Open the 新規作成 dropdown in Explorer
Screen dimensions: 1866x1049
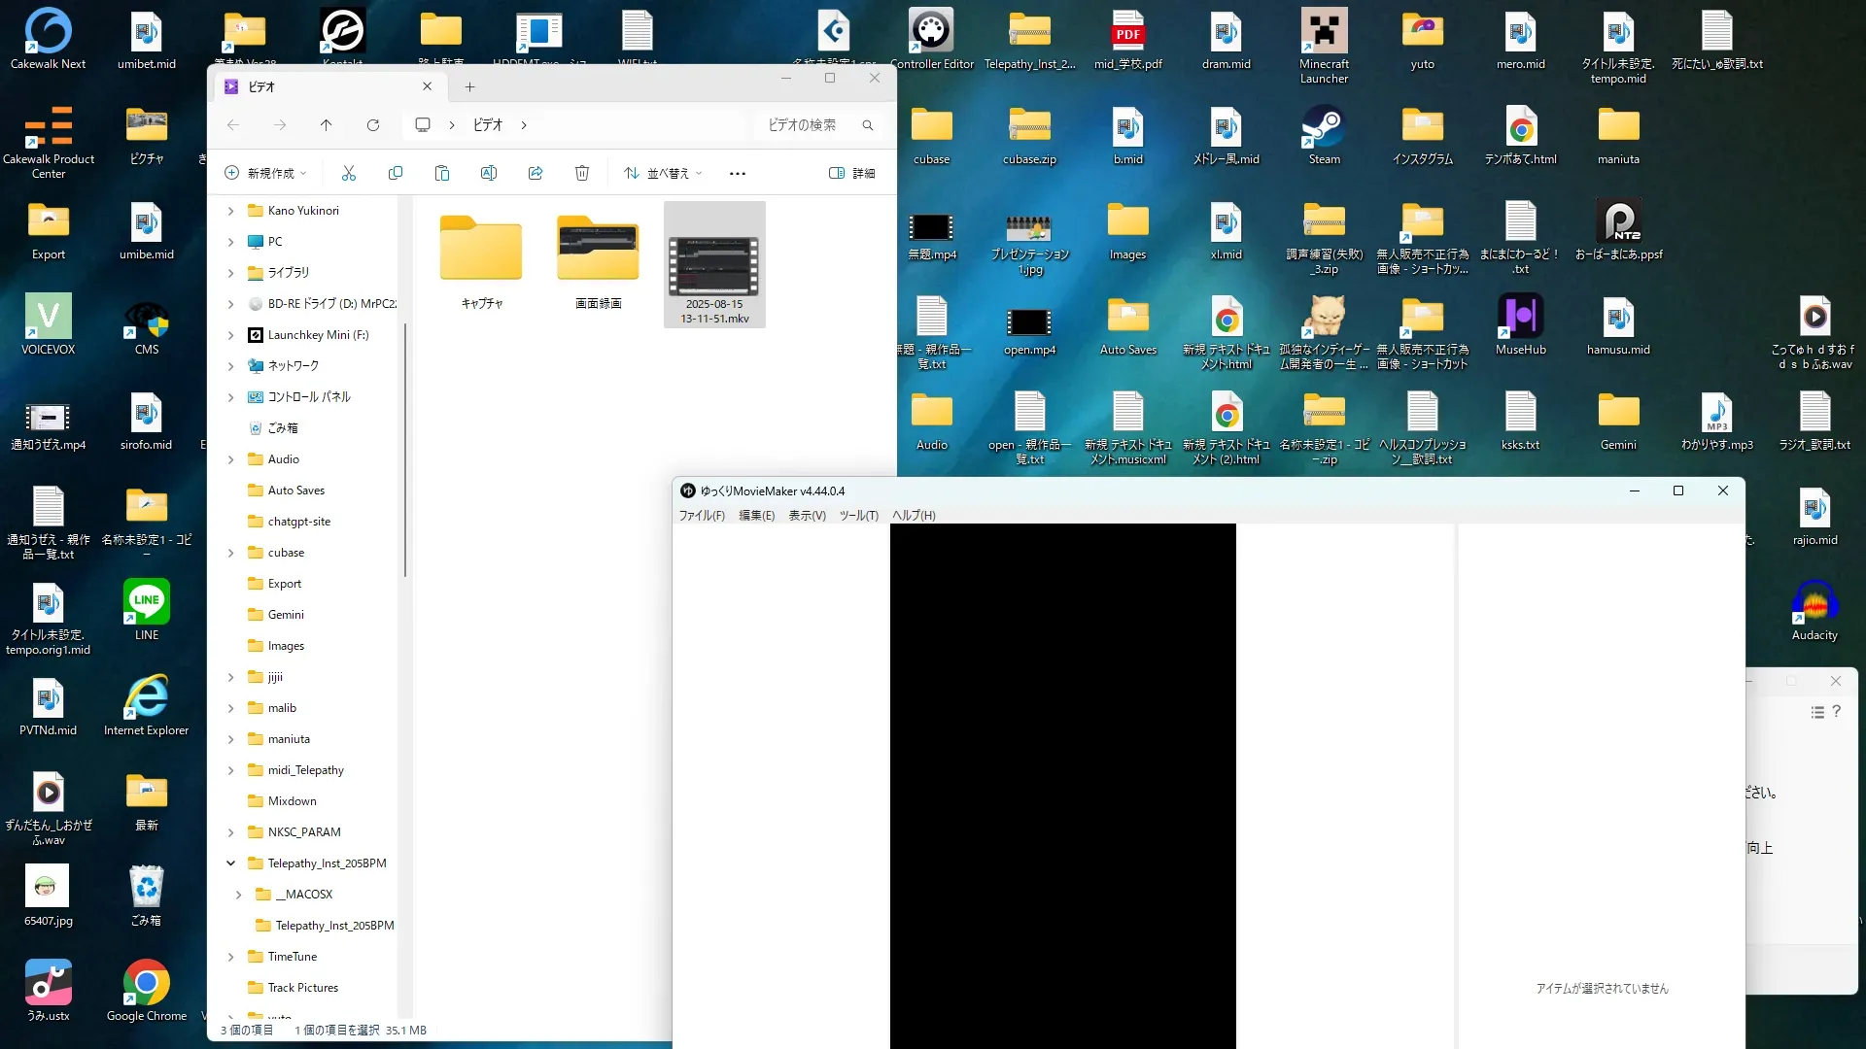[266, 173]
